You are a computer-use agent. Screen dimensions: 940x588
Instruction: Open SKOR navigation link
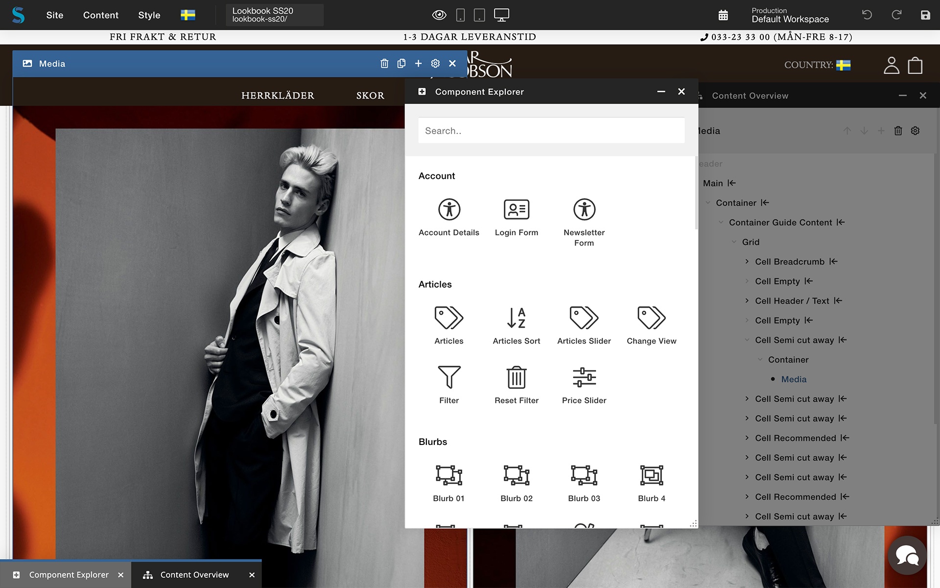pyautogui.click(x=370, y=96)
